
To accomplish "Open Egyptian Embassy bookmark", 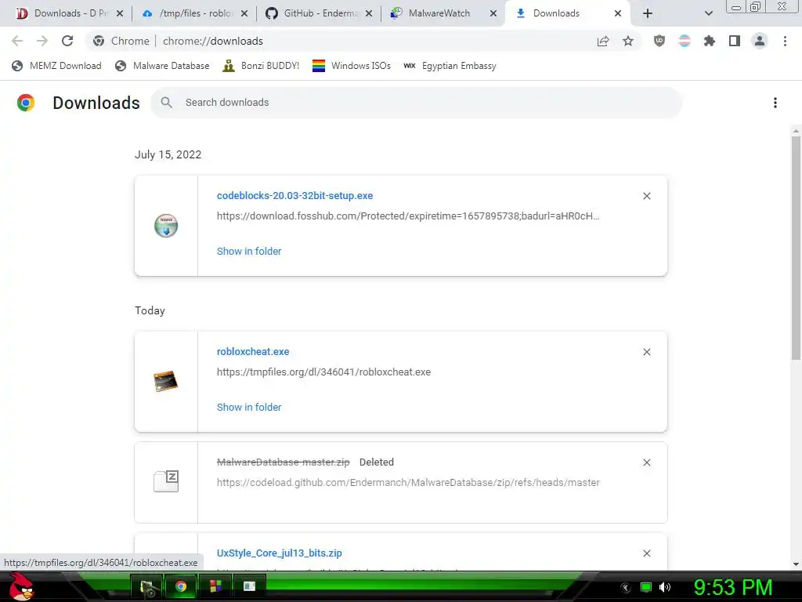I will (450, 66).
